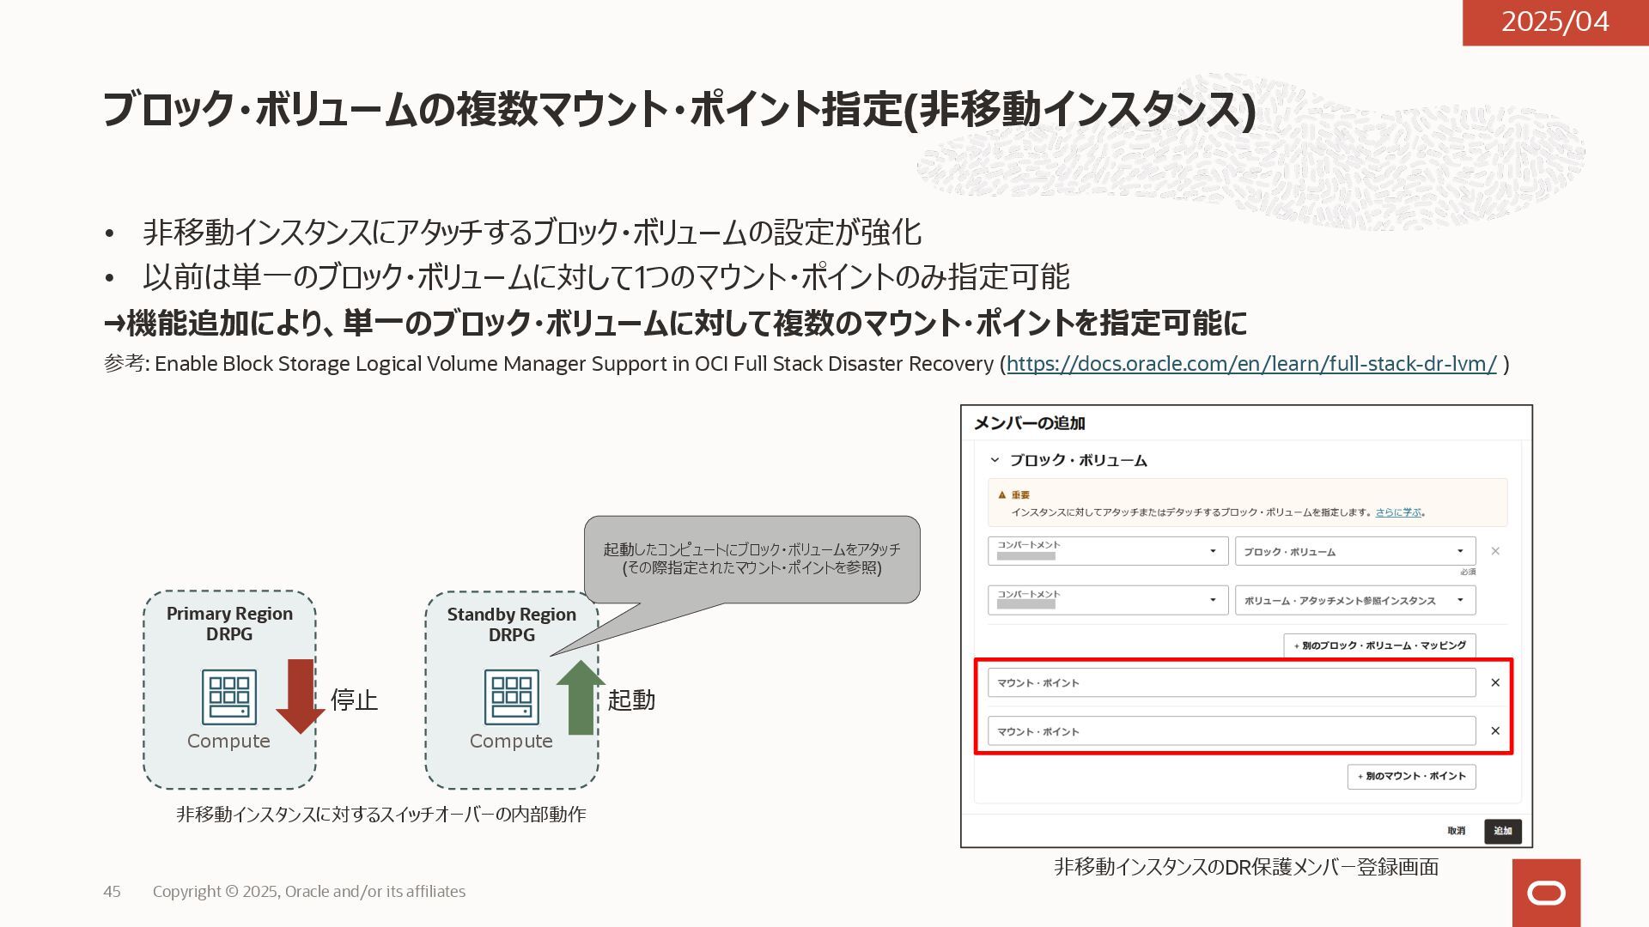Viewport: 1649px width, 927px height.
Task: Click the speech bubble callout text
Action: click(751, 558)
